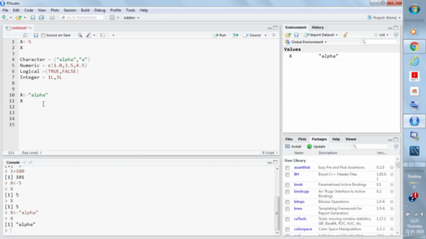Open the Source button dropdown arrow
The image size is (426, 239).
[x=266, y=35]
